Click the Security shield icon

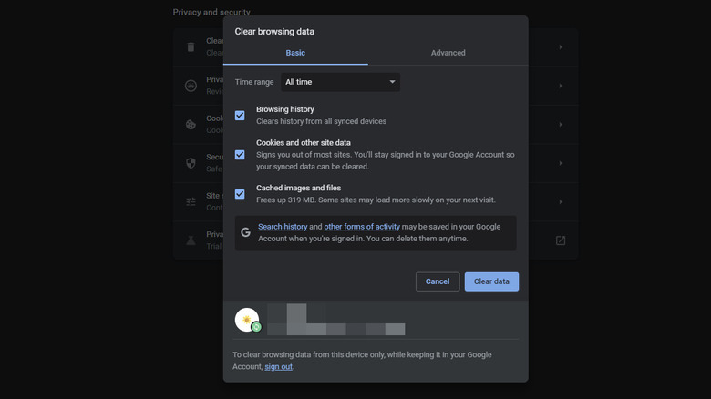pos(191,163)
